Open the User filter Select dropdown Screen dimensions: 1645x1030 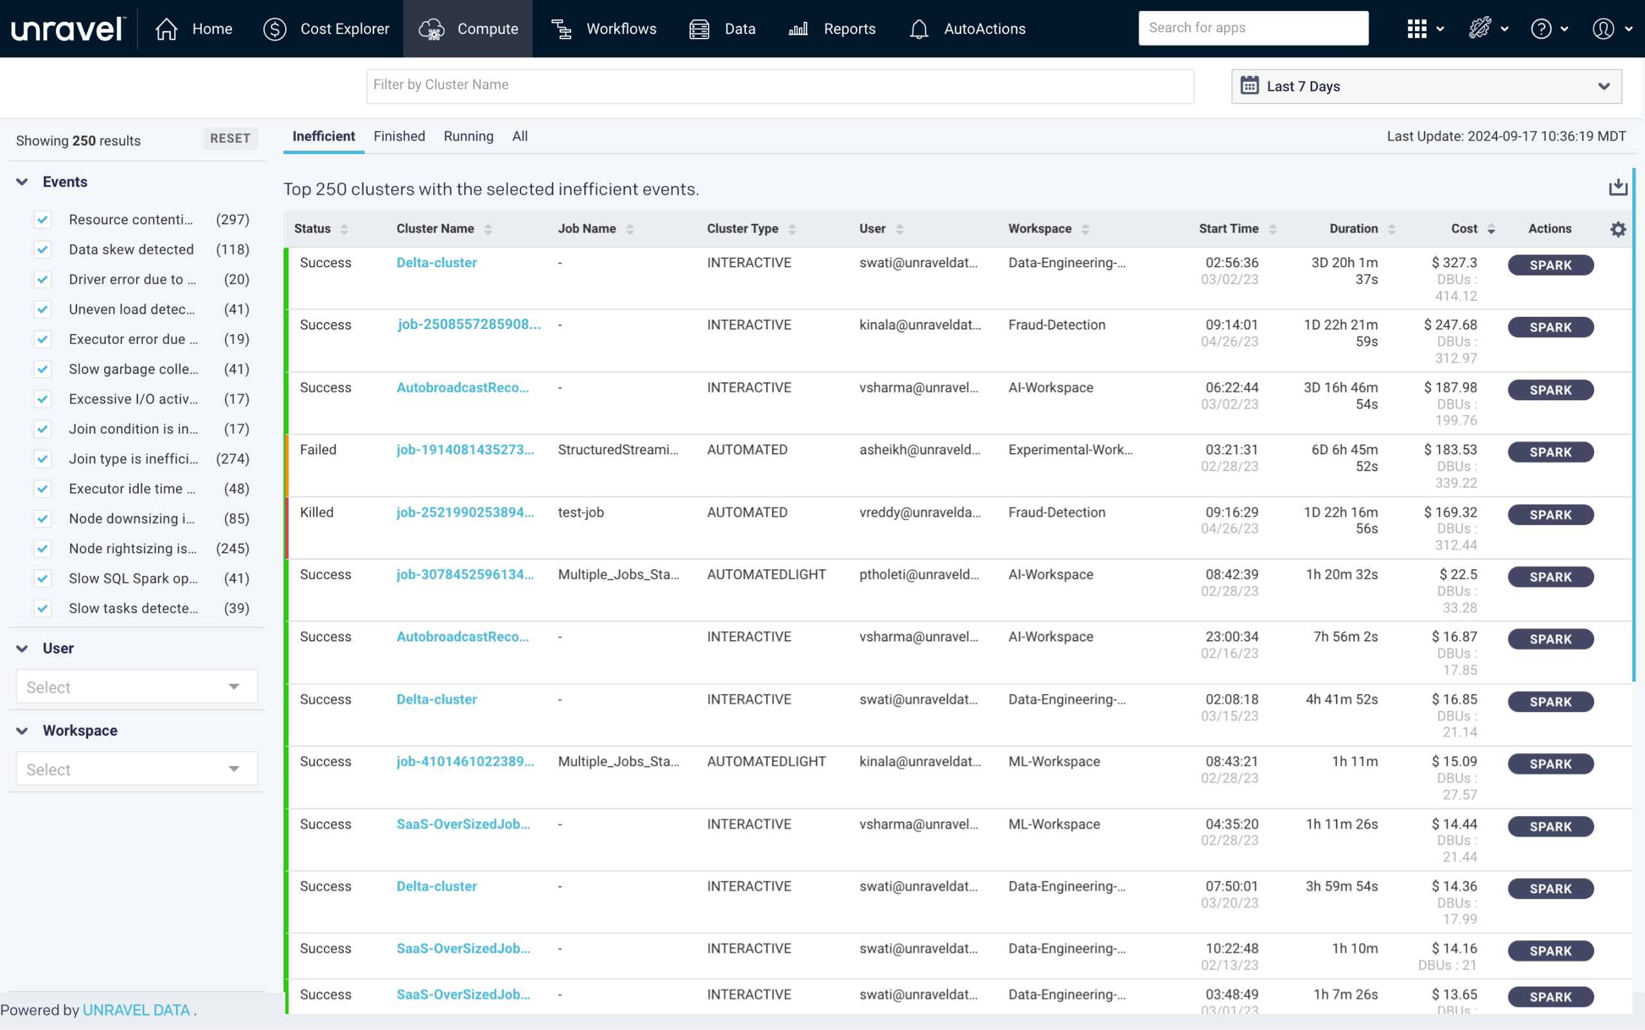[136, 687]
